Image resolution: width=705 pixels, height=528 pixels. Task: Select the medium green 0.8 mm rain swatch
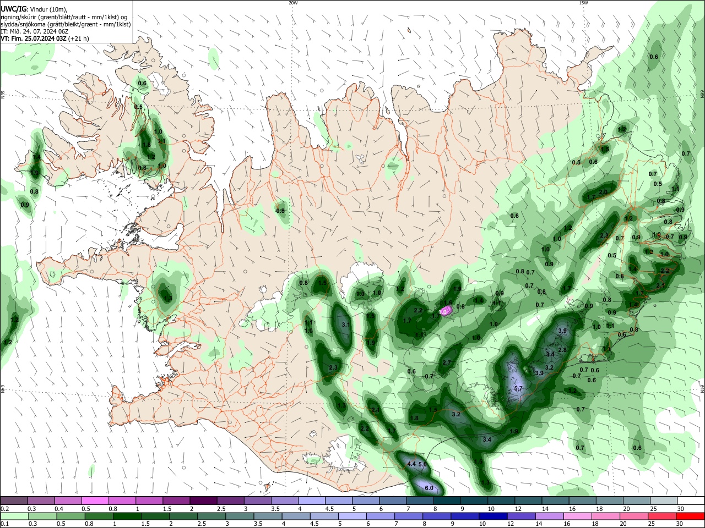(99, 516)
